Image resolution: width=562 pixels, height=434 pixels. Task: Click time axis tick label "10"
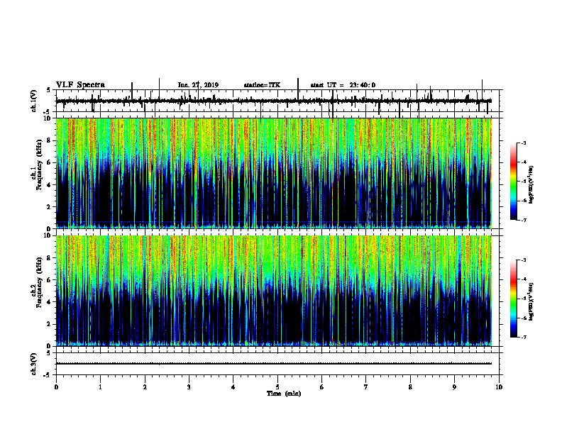click(499, 387)
